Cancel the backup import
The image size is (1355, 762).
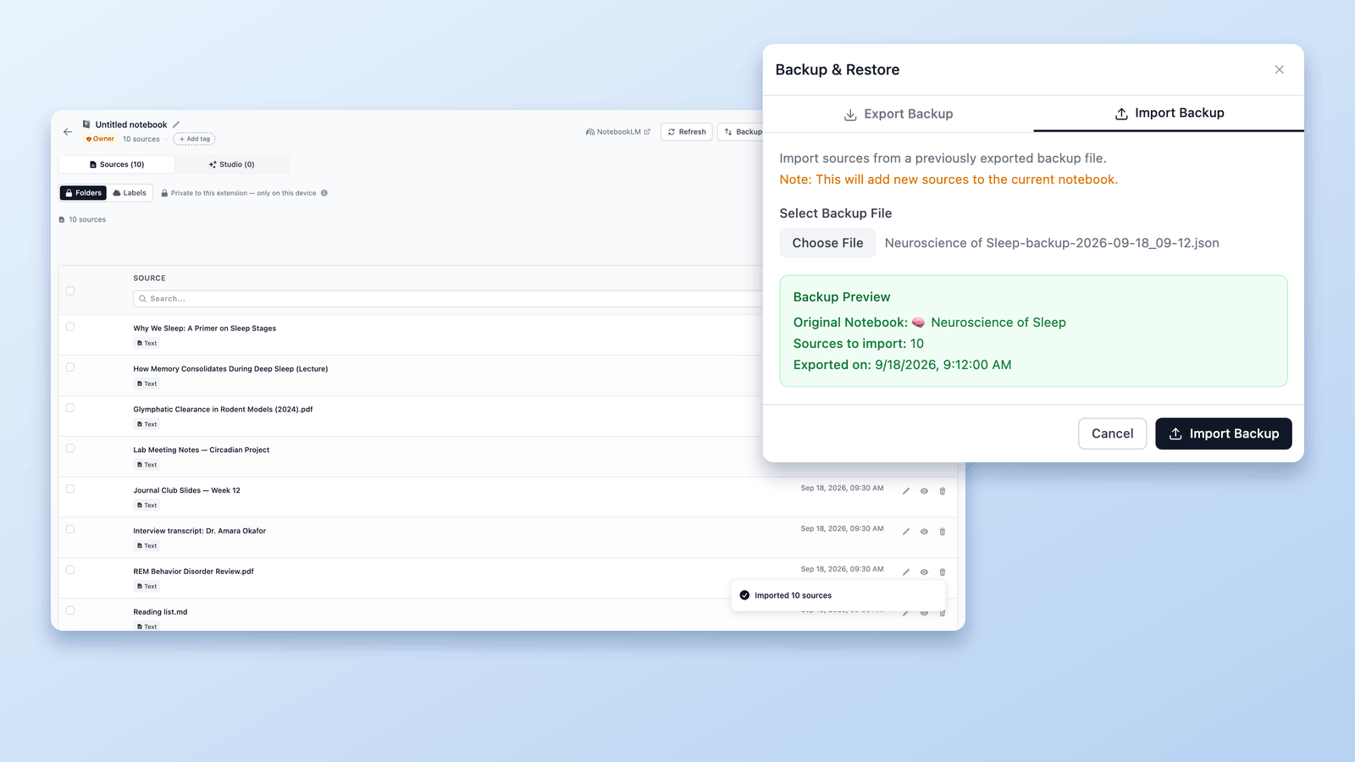[1112, 433]
